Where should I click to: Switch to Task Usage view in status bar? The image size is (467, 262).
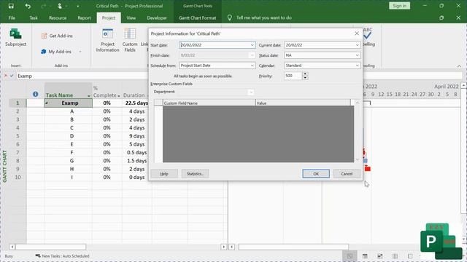click(x=365, y=256)
